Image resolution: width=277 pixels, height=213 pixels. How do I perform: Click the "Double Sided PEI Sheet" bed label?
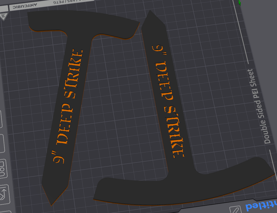(x=259, y=106)
